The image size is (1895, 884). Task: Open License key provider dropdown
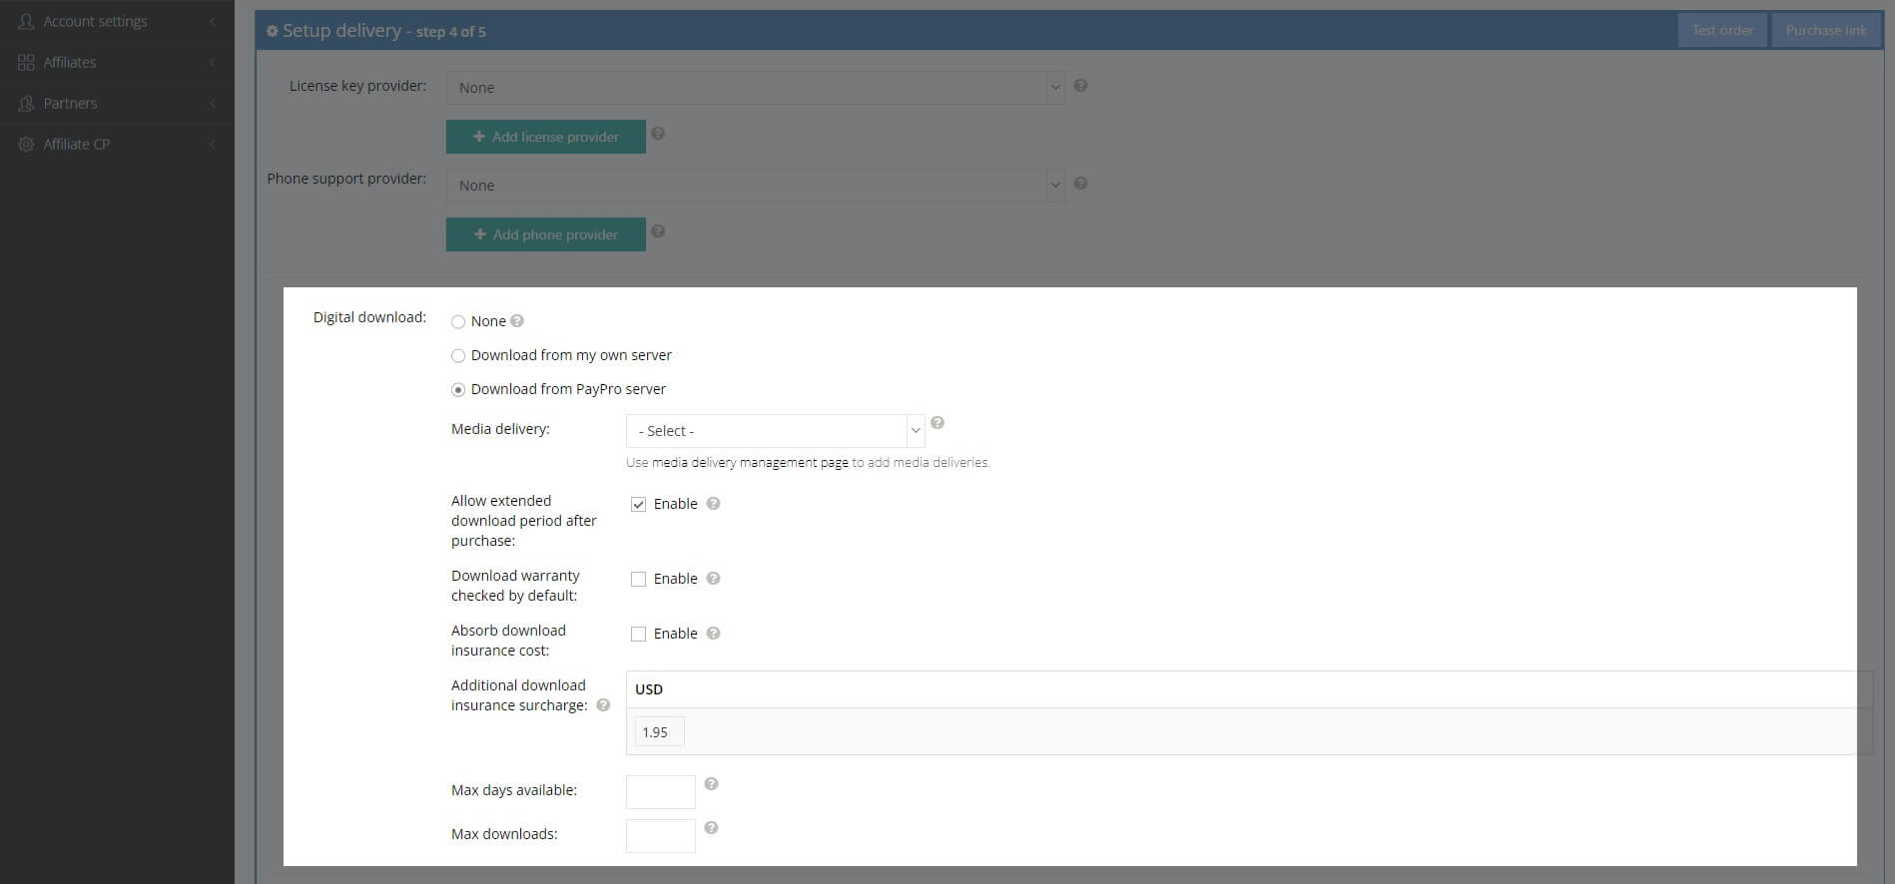coord(754,88)
